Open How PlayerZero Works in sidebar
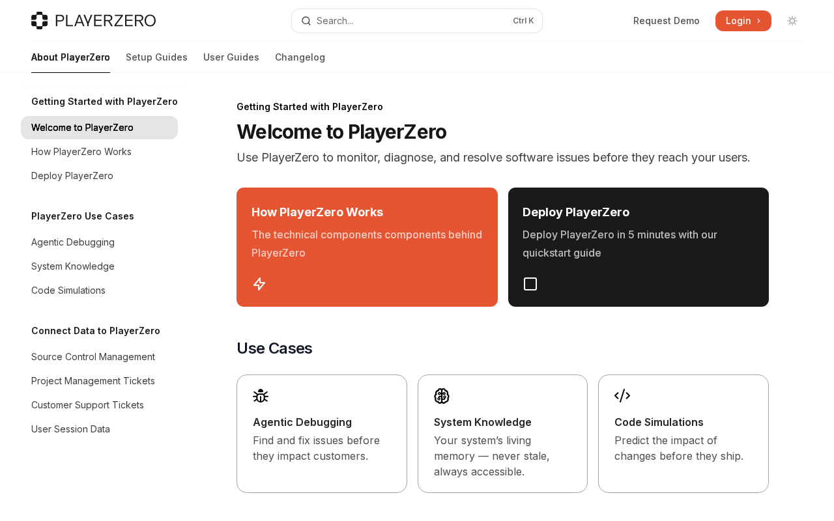Image resolution: width=834 pixels, height=521 pixels. [81, 152]
